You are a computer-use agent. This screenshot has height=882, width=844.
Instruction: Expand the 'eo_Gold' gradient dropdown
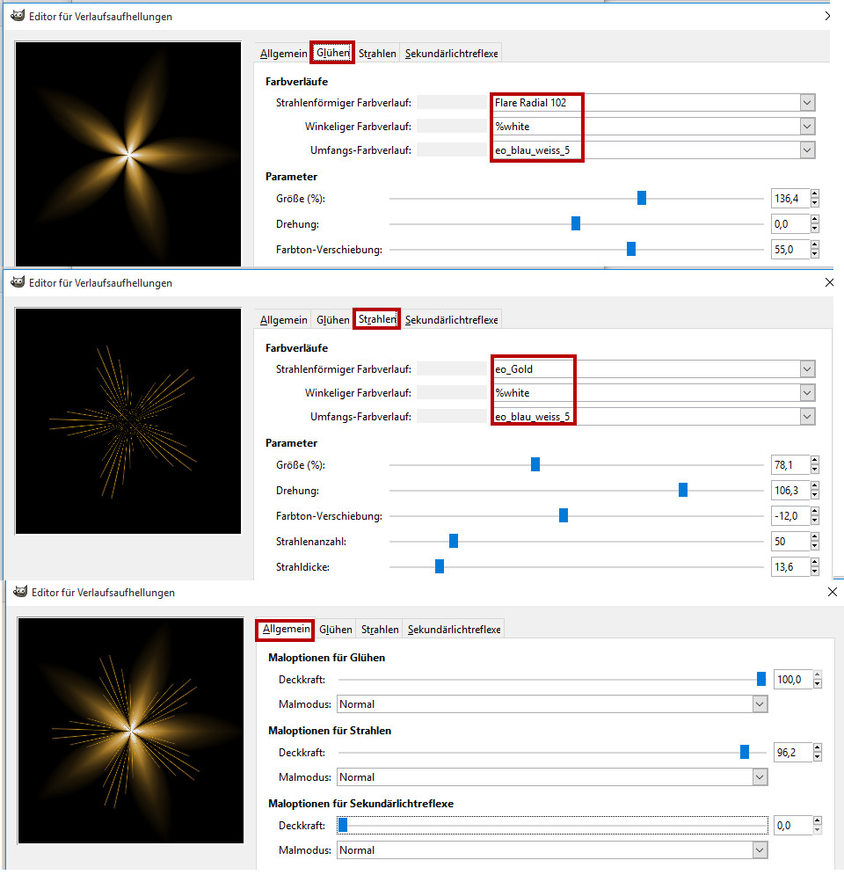point(807,368)
